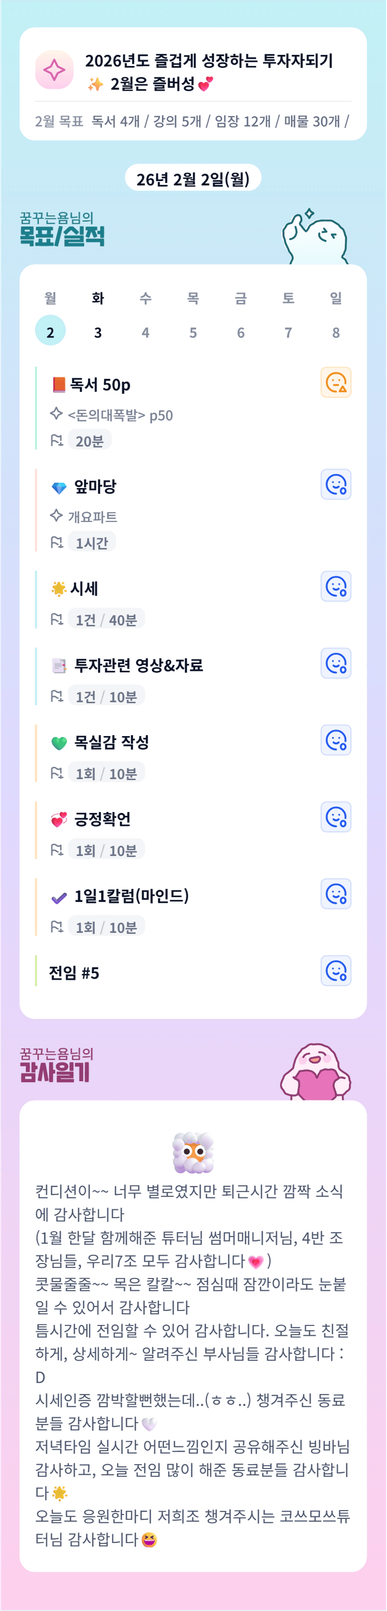Click the 1시간 time tag under 앞마당
This screenshot has height=1611, width=387.
[x=92, y=543]
